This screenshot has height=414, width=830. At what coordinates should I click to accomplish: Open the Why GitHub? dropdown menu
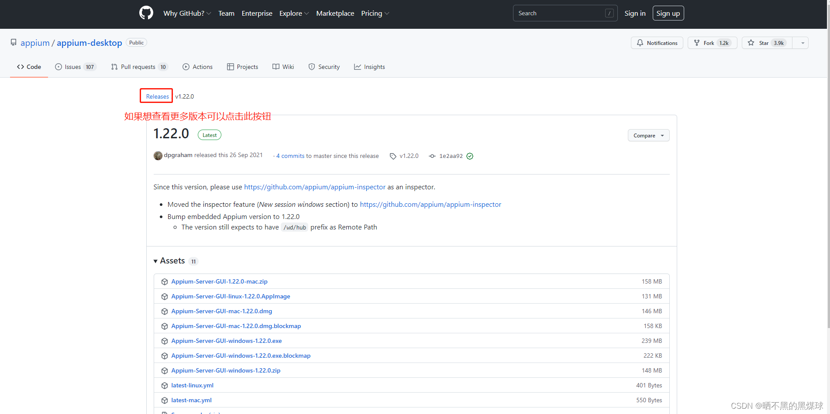(187, 13)
